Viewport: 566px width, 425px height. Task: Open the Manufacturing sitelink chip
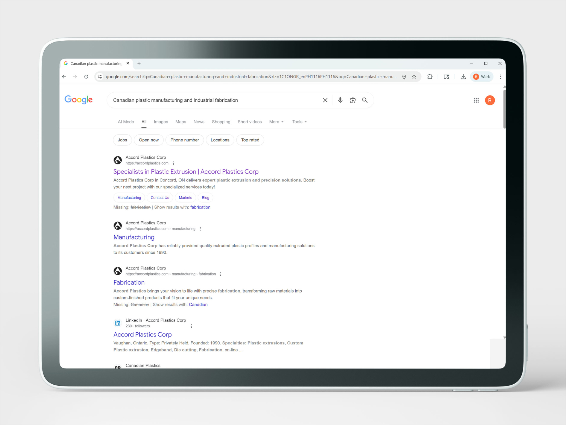tap(129, 198)
